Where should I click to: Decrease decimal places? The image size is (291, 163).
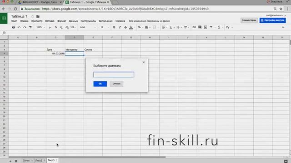[x=61, y=27]
